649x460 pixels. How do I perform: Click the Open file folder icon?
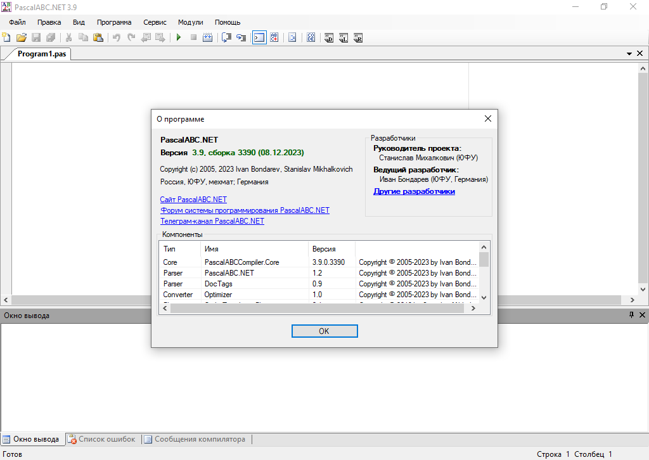[22, 38]
